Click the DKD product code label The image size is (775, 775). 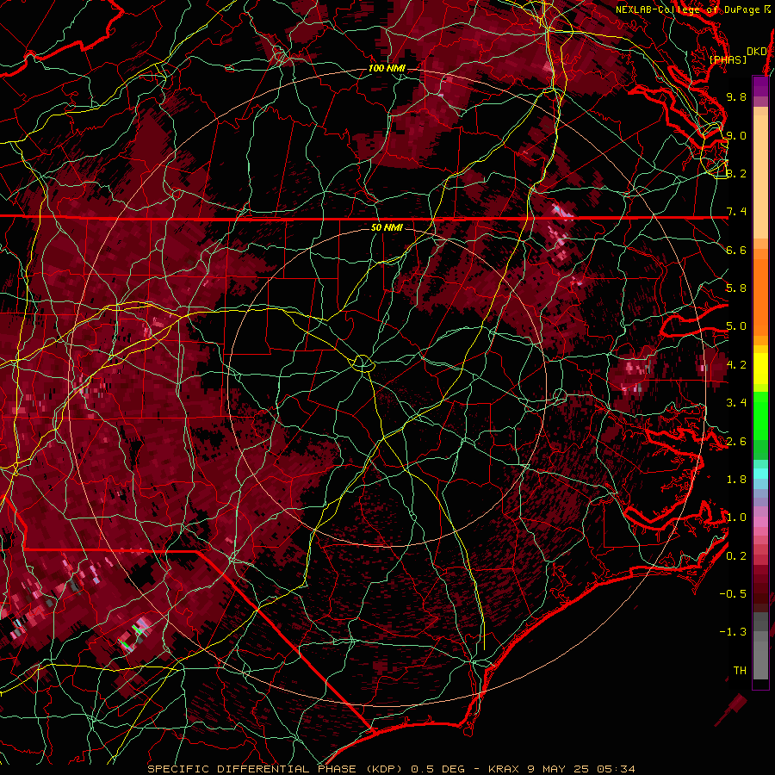(x=756, y=52)
